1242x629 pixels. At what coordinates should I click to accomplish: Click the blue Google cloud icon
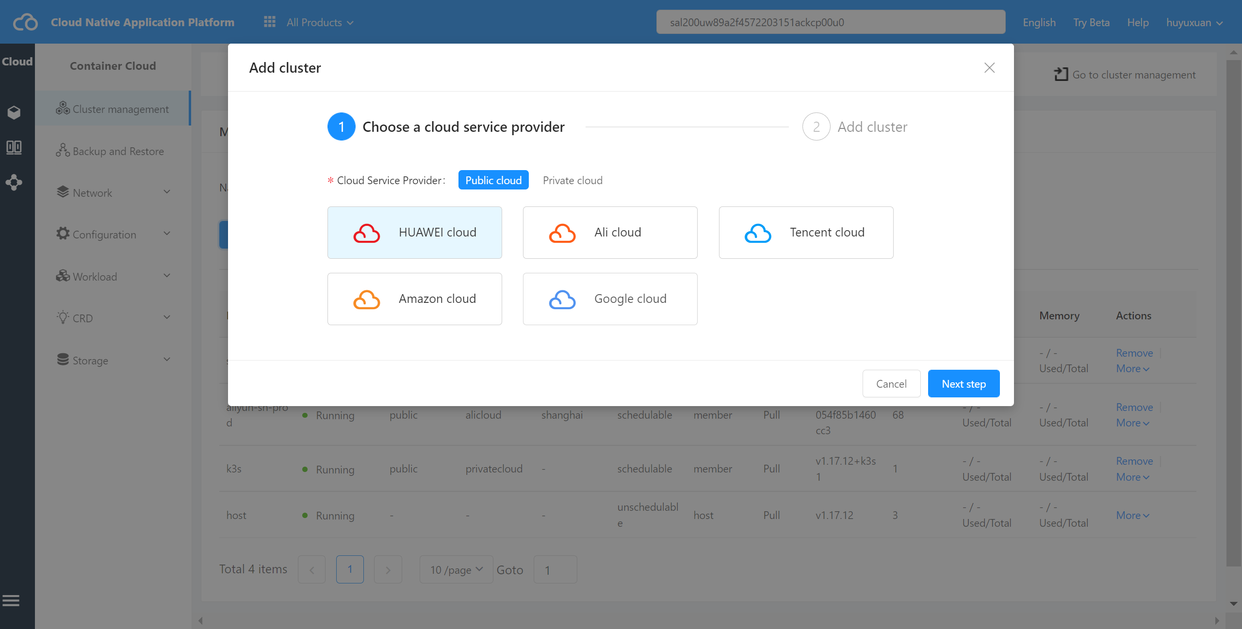562,299
